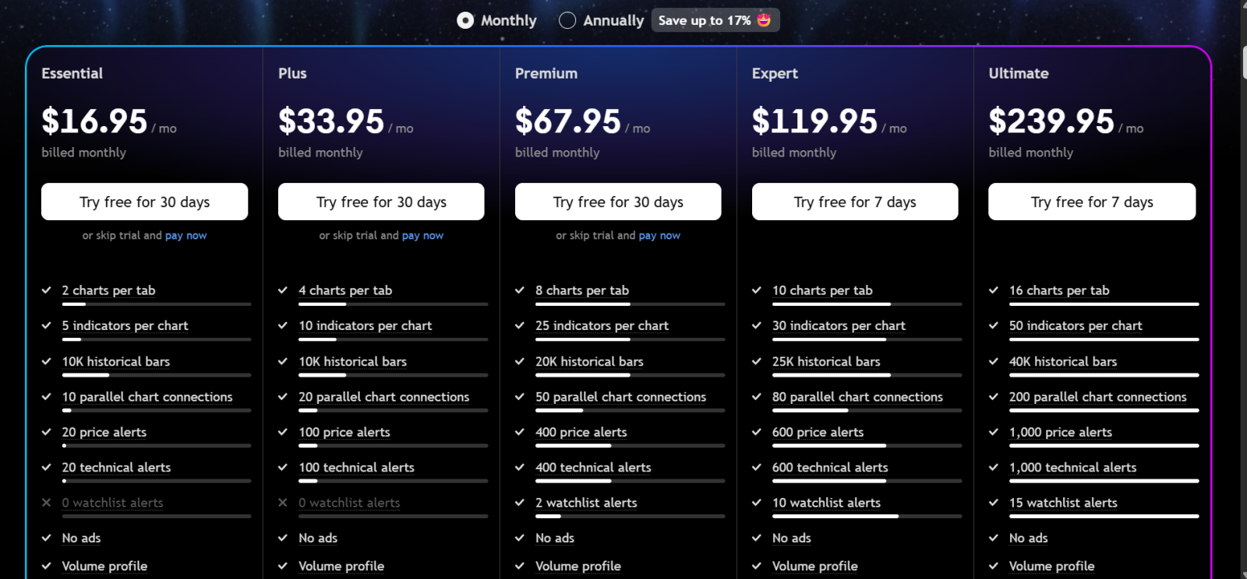The width and height of the screenshot is (1247, 579).
Task: Start Ultimate plan 7-day free trial
Action: [x=1092, y=202]
